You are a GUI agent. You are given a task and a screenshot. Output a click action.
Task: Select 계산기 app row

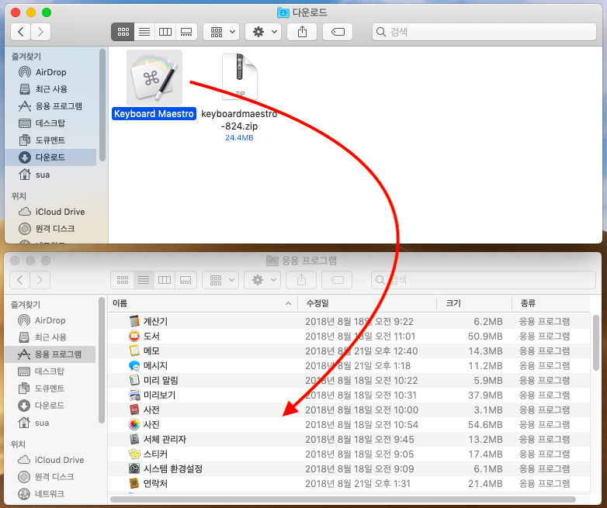(x=349, y=321)
